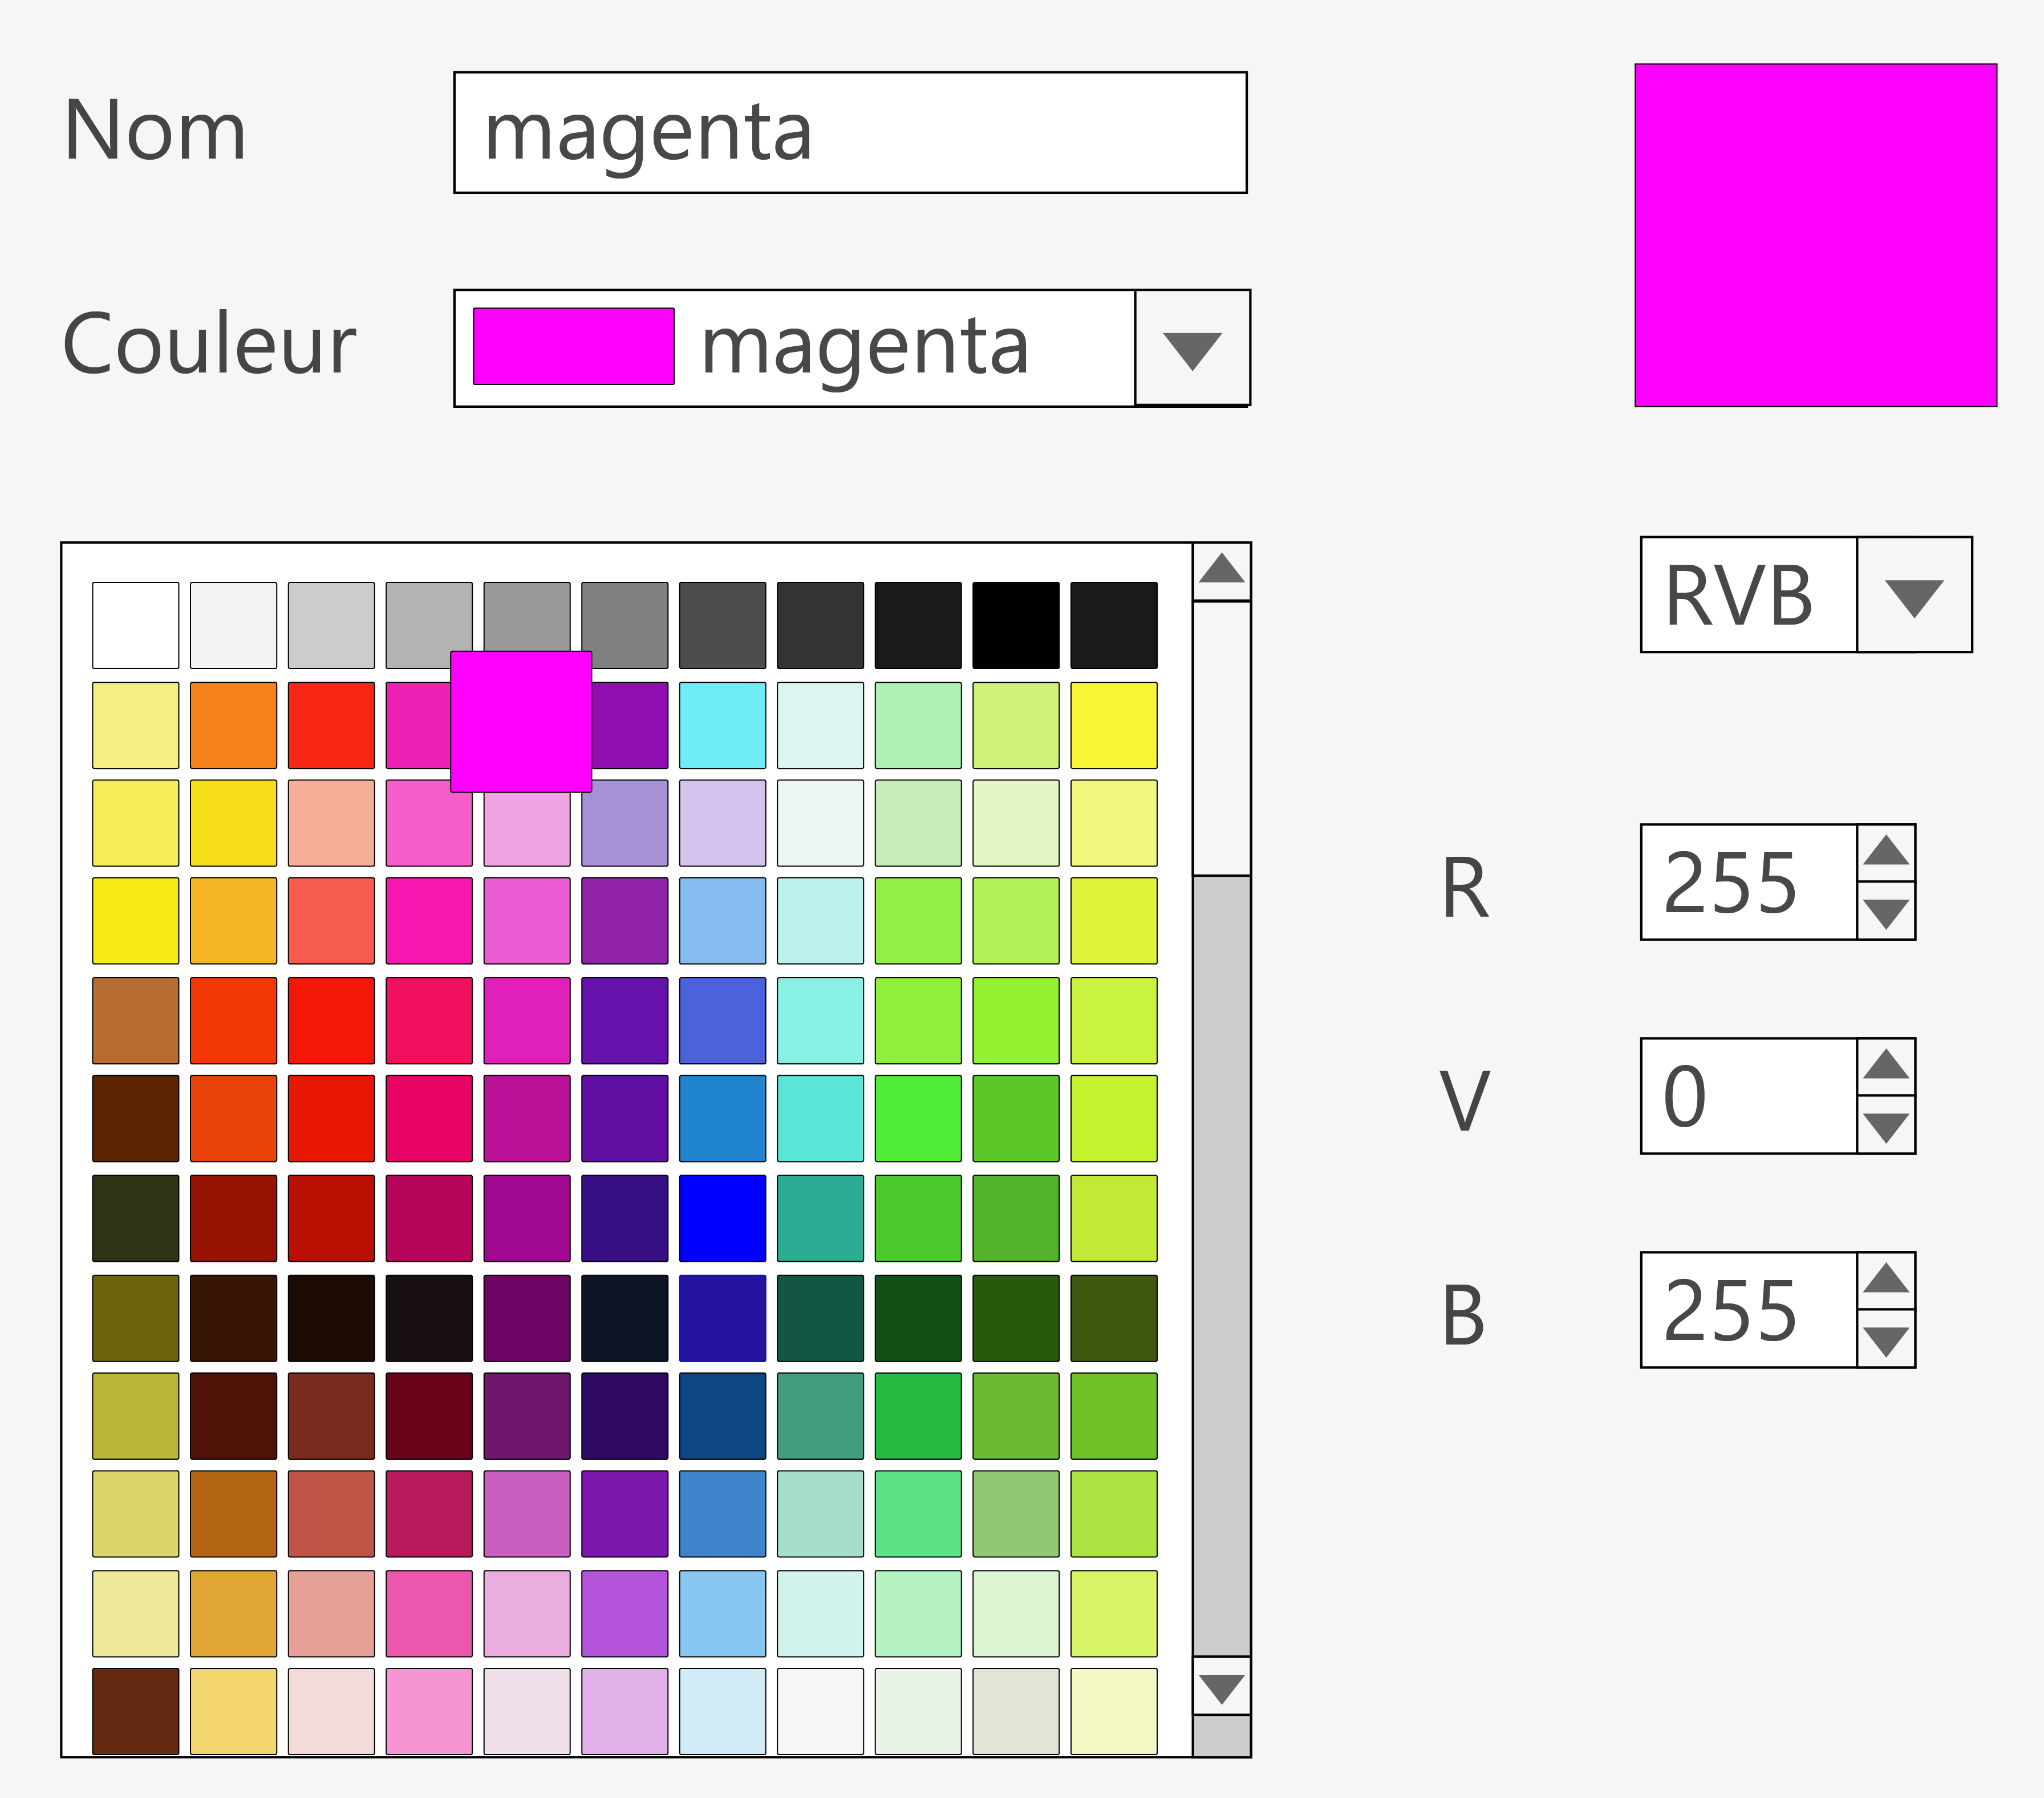The image size is (2044, 1798).
Task: Decrease the R value with down arrow
Action: tap(1886, 912)
